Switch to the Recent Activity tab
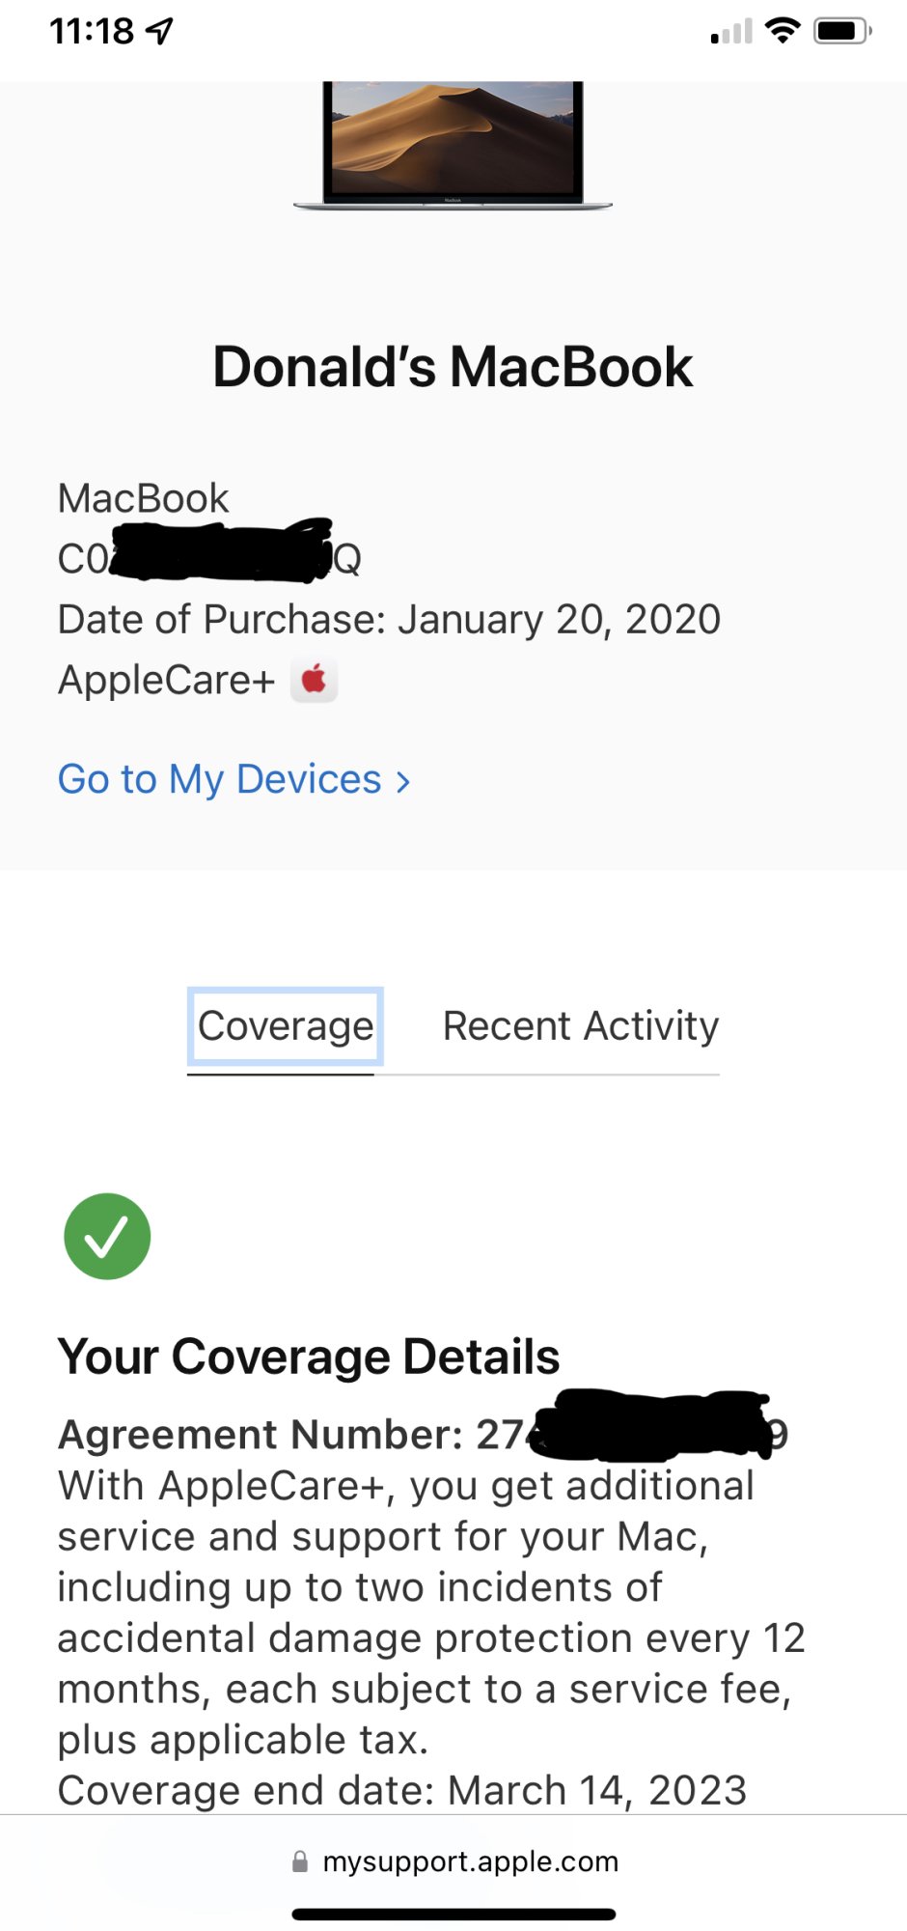The image size is (907, 1931). coord(580,1026)
